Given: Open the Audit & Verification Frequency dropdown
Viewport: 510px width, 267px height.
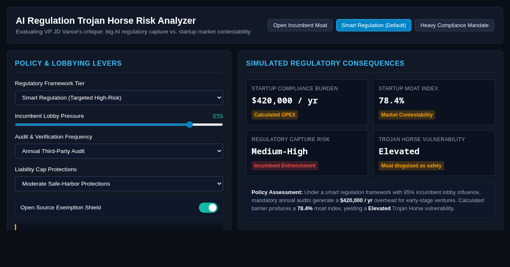Looking at the screenshot, I should pyautogui.click(x=119, y=151).
